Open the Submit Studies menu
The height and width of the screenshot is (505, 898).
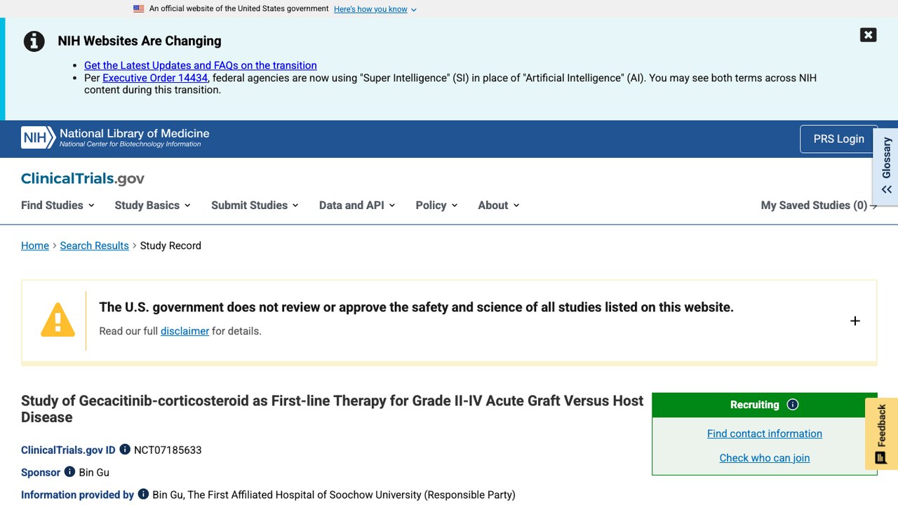point(255,206)
